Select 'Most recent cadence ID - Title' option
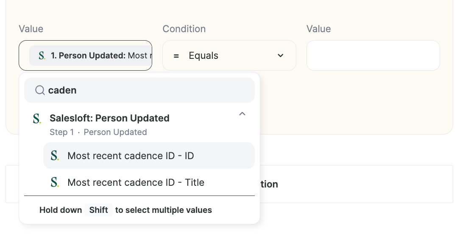This screenshot has height=237, width=468. (149, 182)
